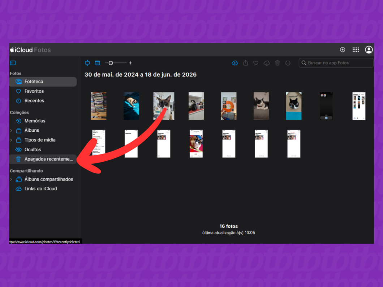383x287 pixels.
Task: Open the cat on blue blanket photo
Action: click(131, 106)
